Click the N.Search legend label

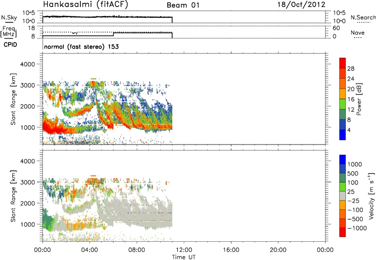pos(363,17)
